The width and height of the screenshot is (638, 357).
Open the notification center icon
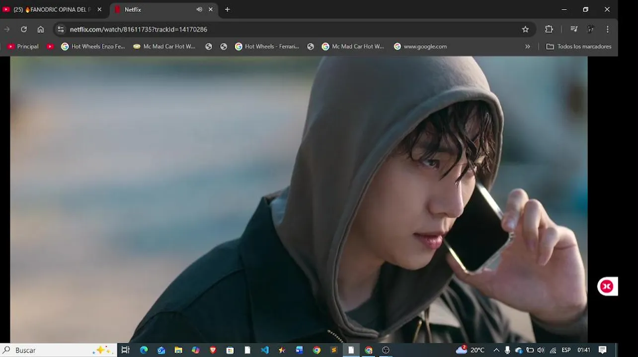pyautogui.click(x=603, y=350)
